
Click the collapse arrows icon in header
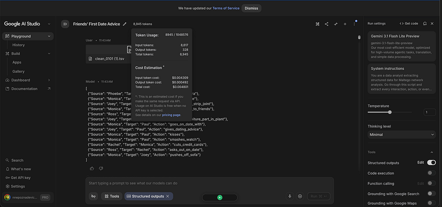(x=336, y=24)
